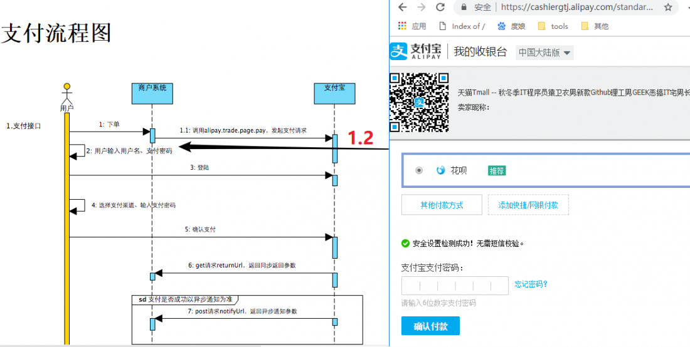Click the secure padlock icon
Screen dimensions: 690x347
[463, 7]
